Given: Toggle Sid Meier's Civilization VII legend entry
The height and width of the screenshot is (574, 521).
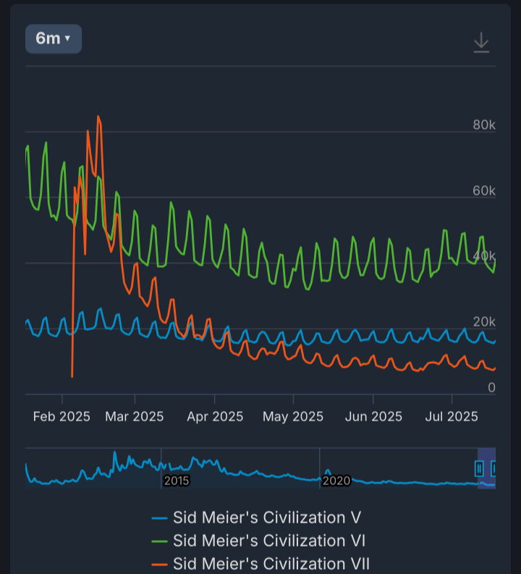Looking at the screenshot, I should tap(260, 564).
